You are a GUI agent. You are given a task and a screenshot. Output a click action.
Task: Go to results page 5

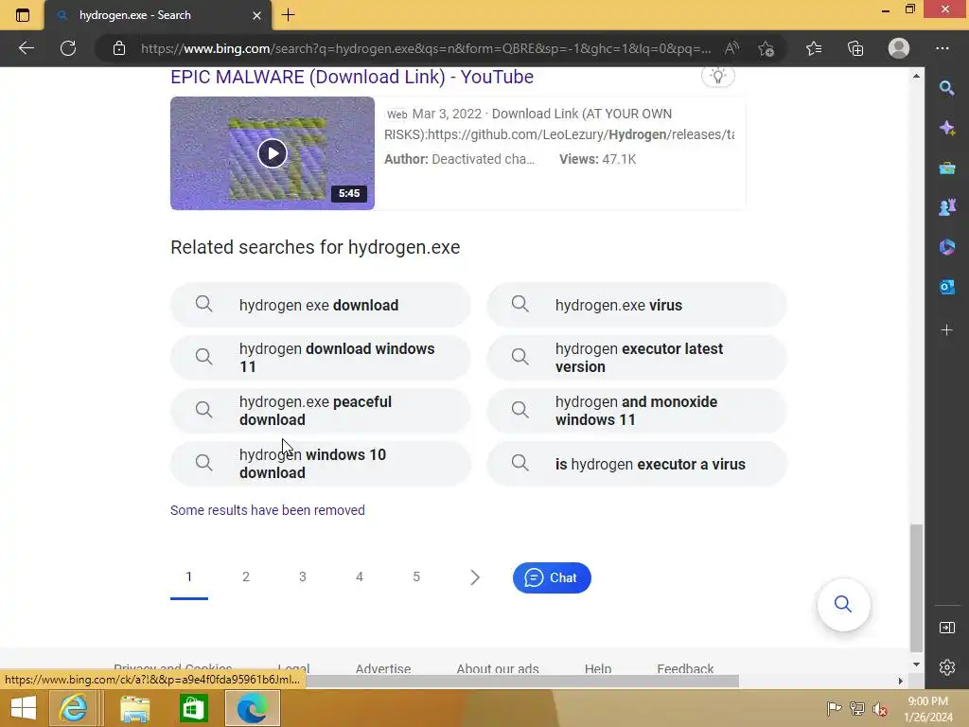(x=416, y=576)
